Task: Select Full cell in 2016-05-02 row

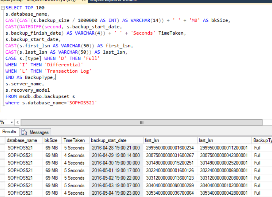Action: [262, 178]
